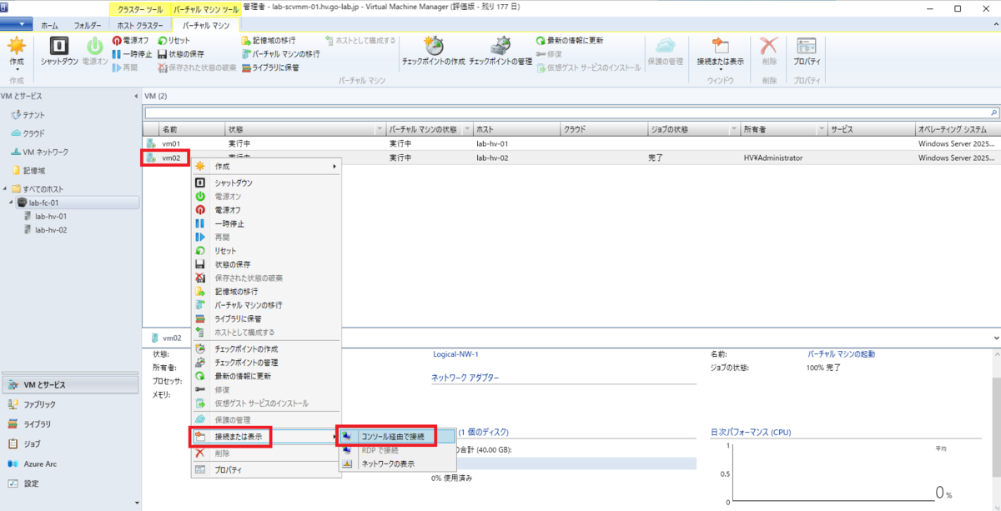Image resolution: width=1001 pixels, height=511 pixels.
Task: Choose ライブラリに保管 in the context menu
Action: 238,318
